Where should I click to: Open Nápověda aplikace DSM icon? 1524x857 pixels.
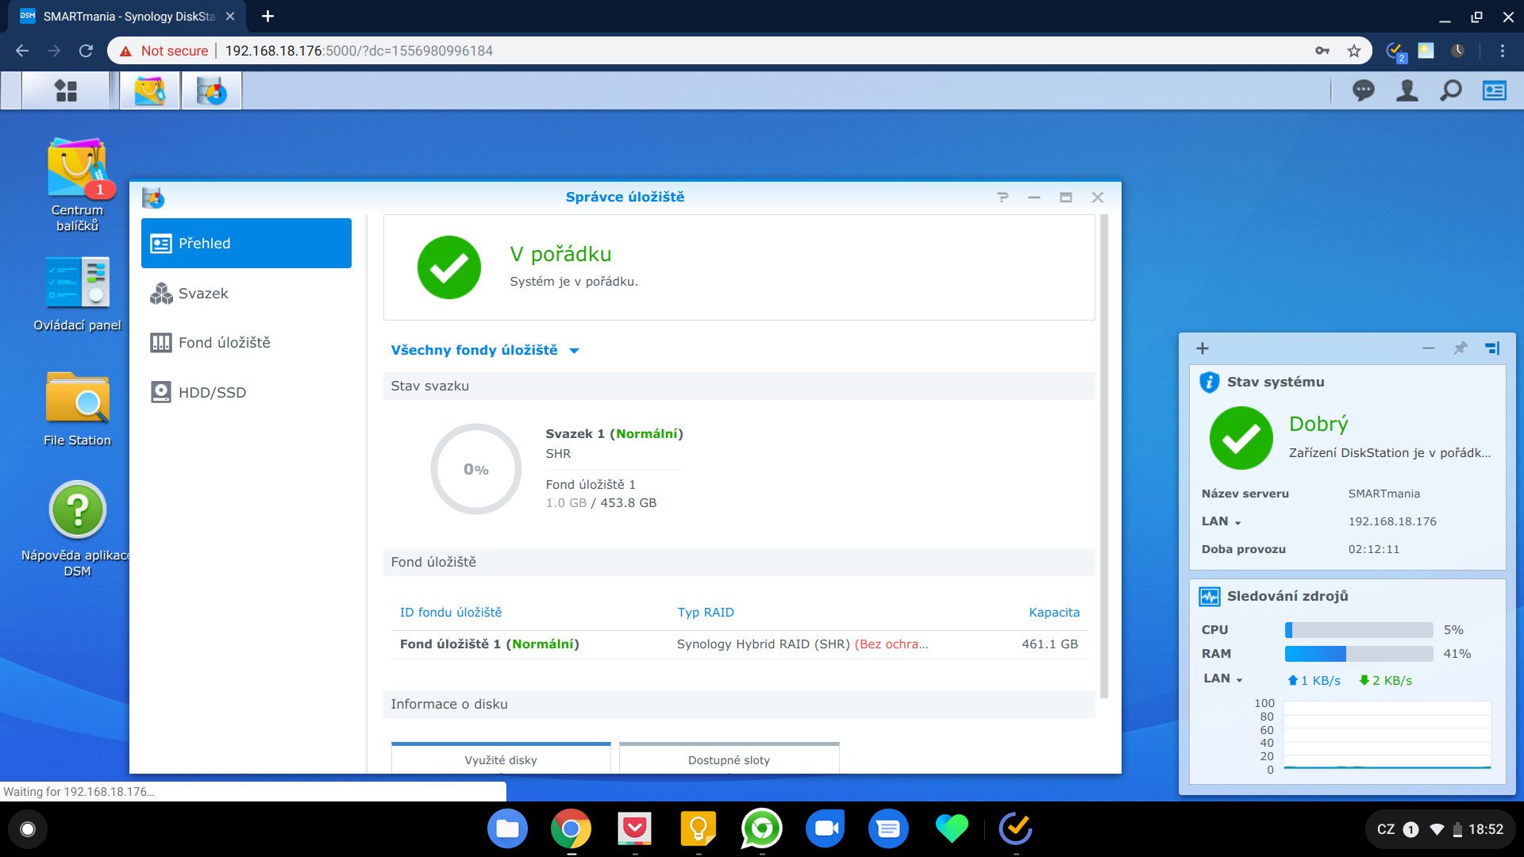(x=77, y=528)
